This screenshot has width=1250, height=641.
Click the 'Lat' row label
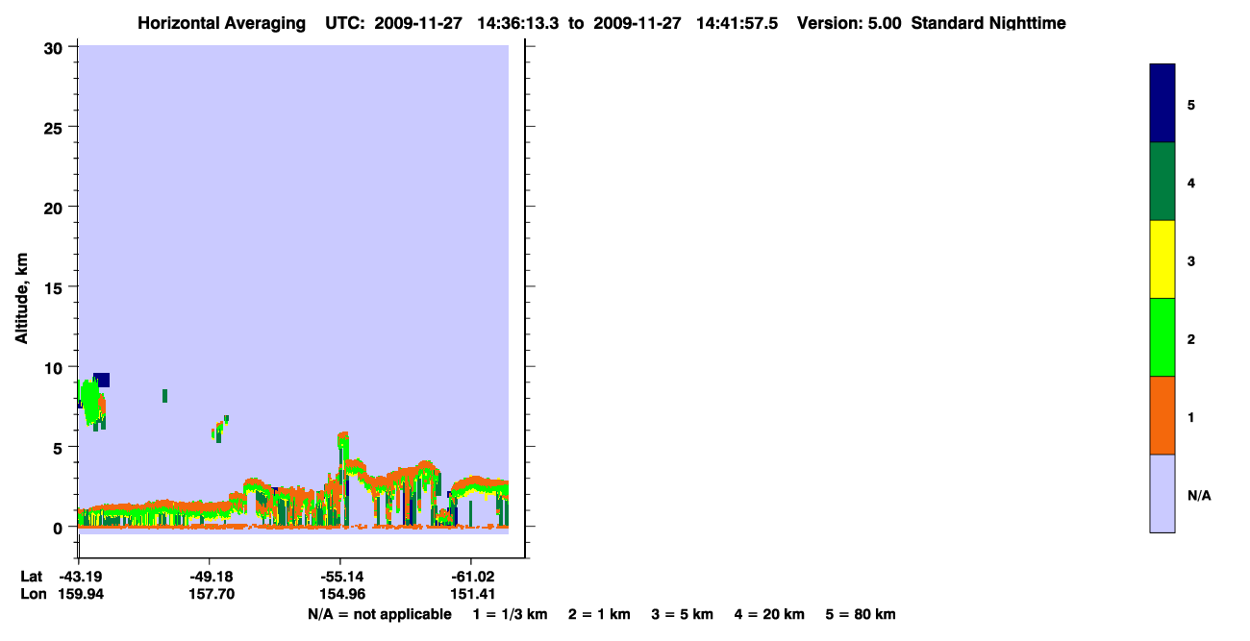31,577
